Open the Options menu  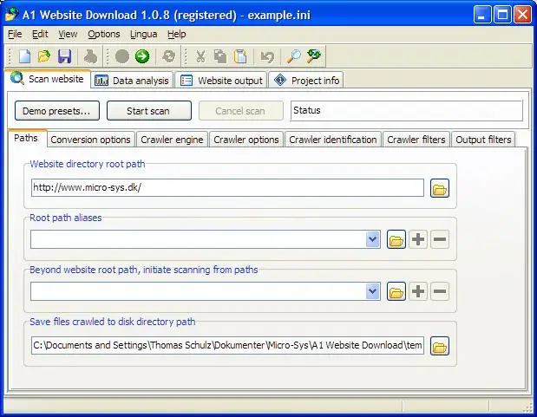[x=104, y=34]
